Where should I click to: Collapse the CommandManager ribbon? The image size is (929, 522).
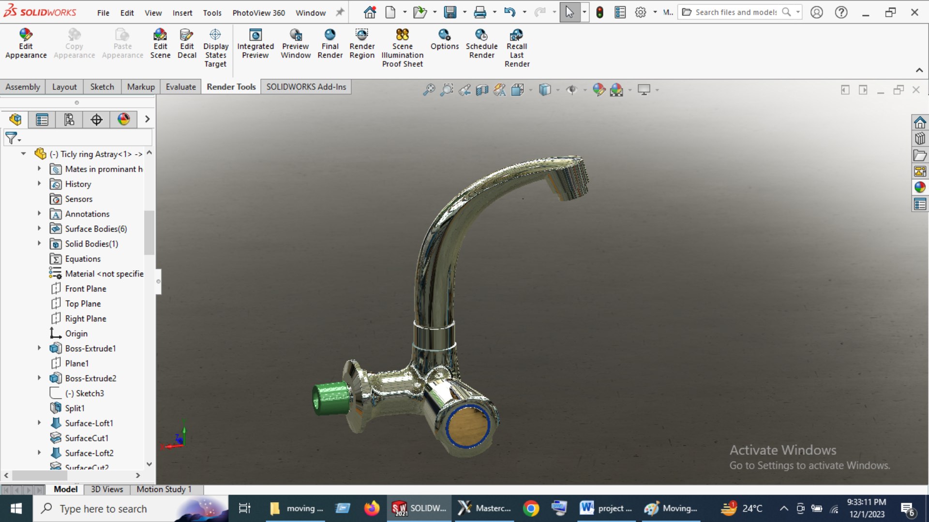tap(919, 70)
